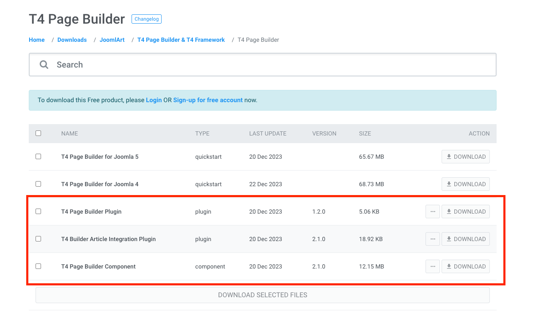541x331 pixels.
Task: Select 'T4 Page Builder for Joomla 5' name
Action: (x=100, y=157)
